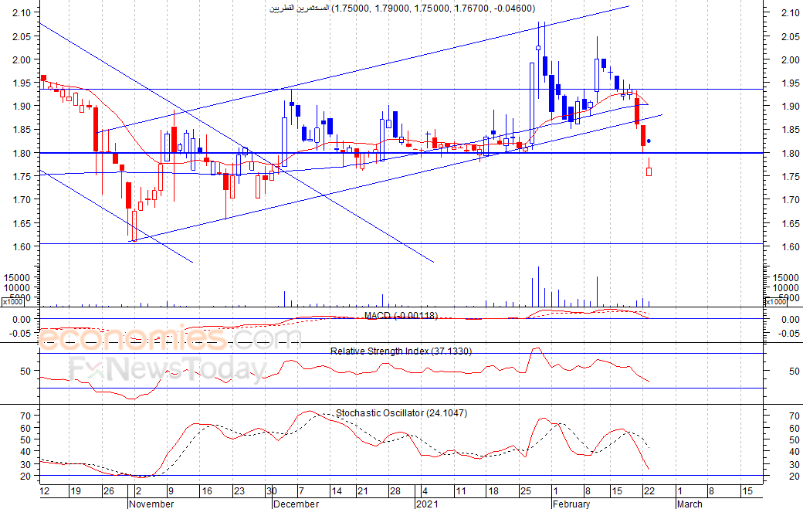Click the FxNewsToday watermark logo
Viewport: 803px width, 509px height.
point(167,369)
